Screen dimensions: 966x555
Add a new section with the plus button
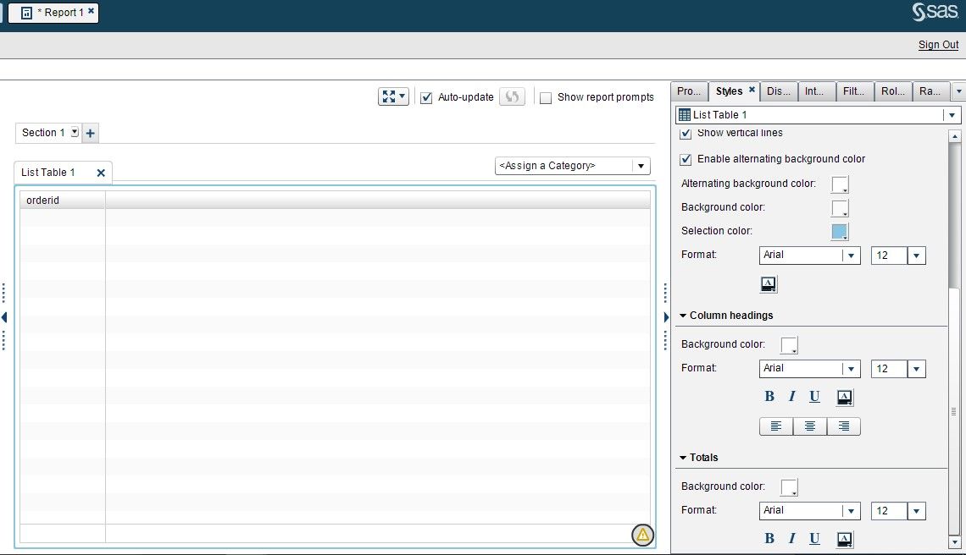pos(90,132)
